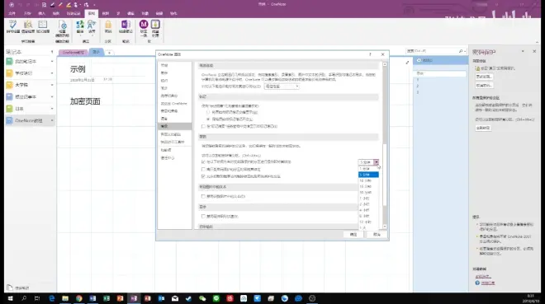Click the 取消 button in the options dialog
Viewport: 545px width, 304px height.
(x=377, y=235)
